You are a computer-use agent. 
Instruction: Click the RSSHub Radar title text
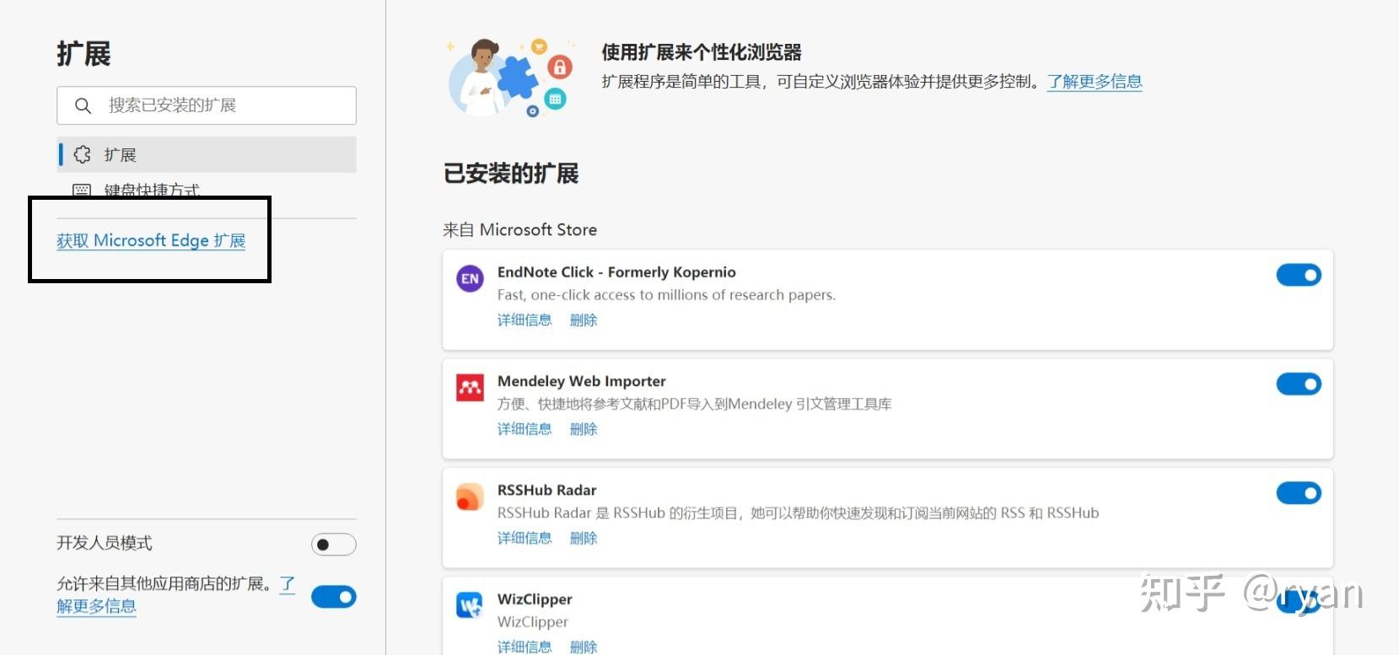(546, 490)
